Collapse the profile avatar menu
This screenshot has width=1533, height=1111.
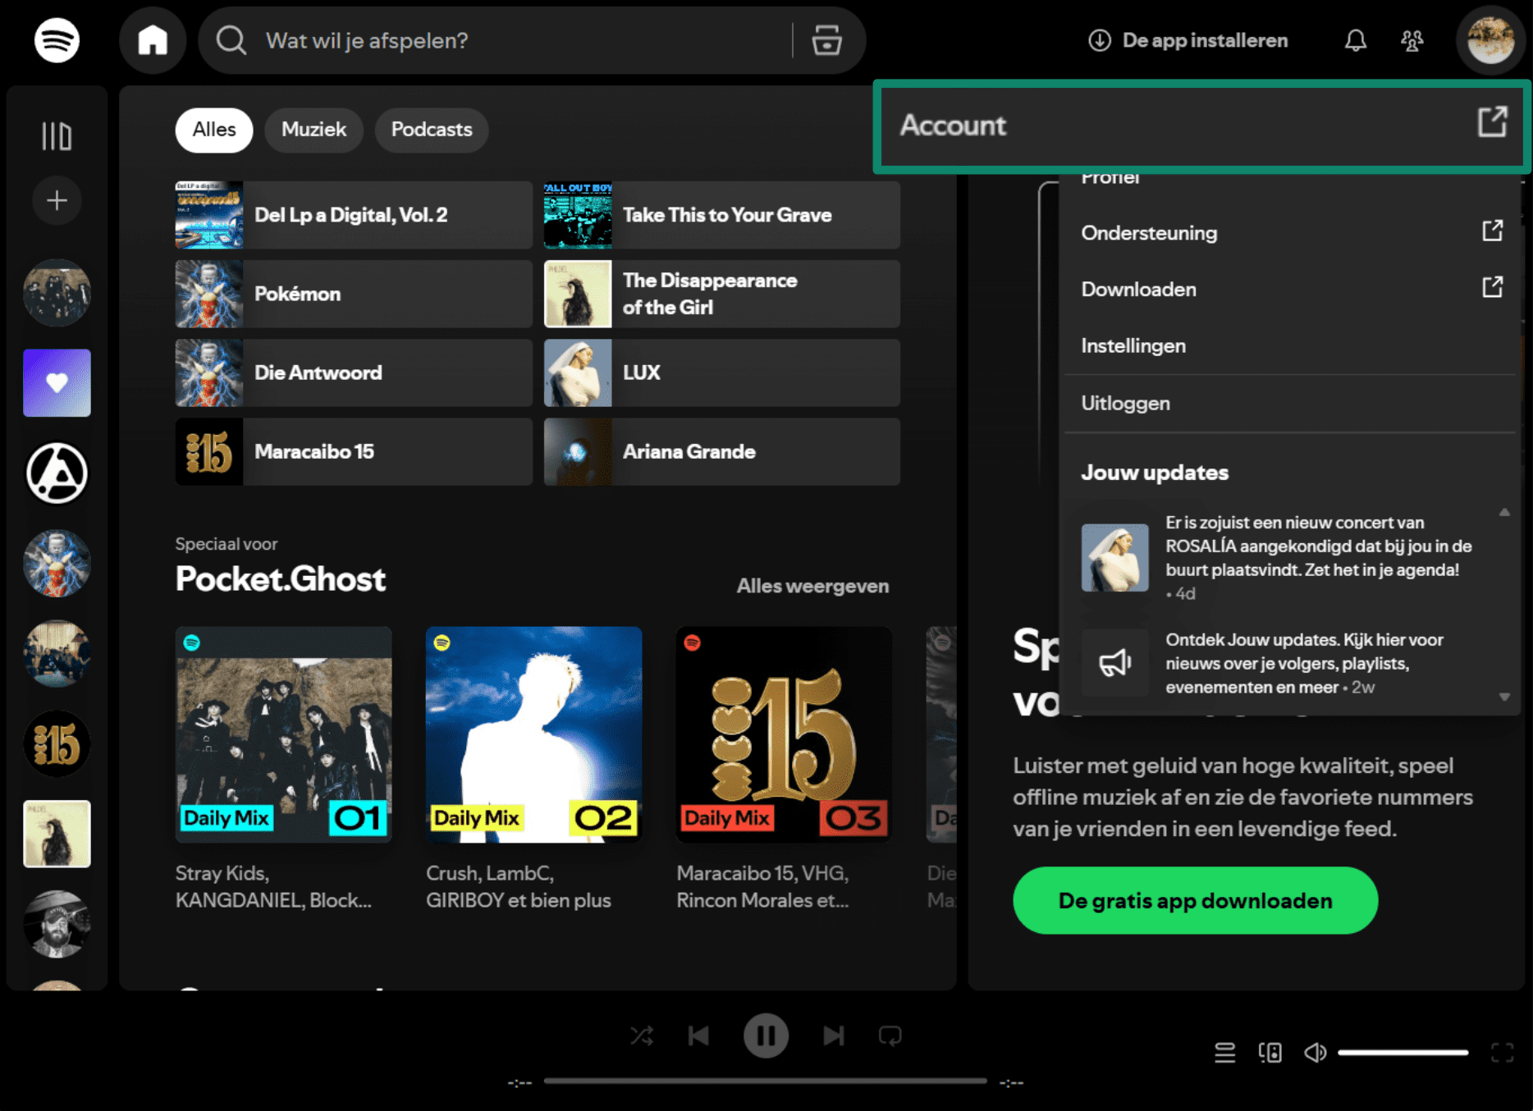(1490, 40)
